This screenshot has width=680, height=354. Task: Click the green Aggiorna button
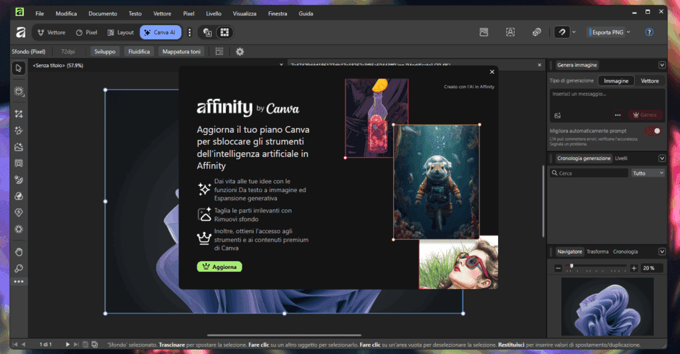[219, 266]
